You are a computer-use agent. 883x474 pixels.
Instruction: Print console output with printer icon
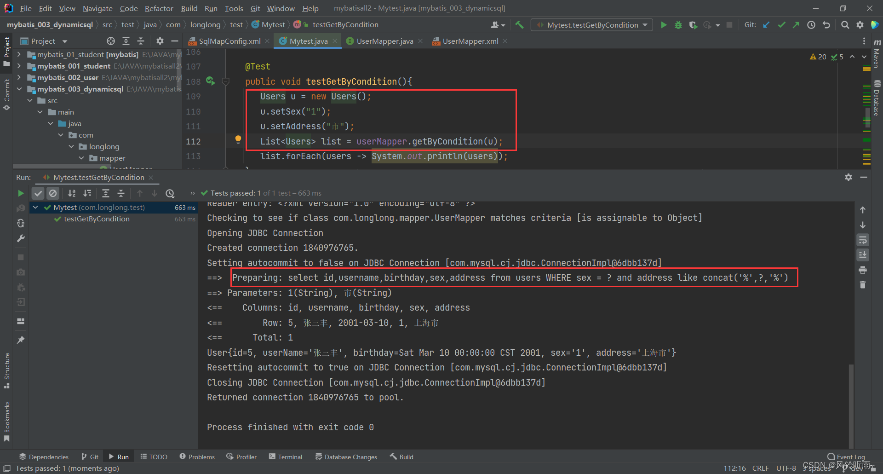click(x=863, y=270)
